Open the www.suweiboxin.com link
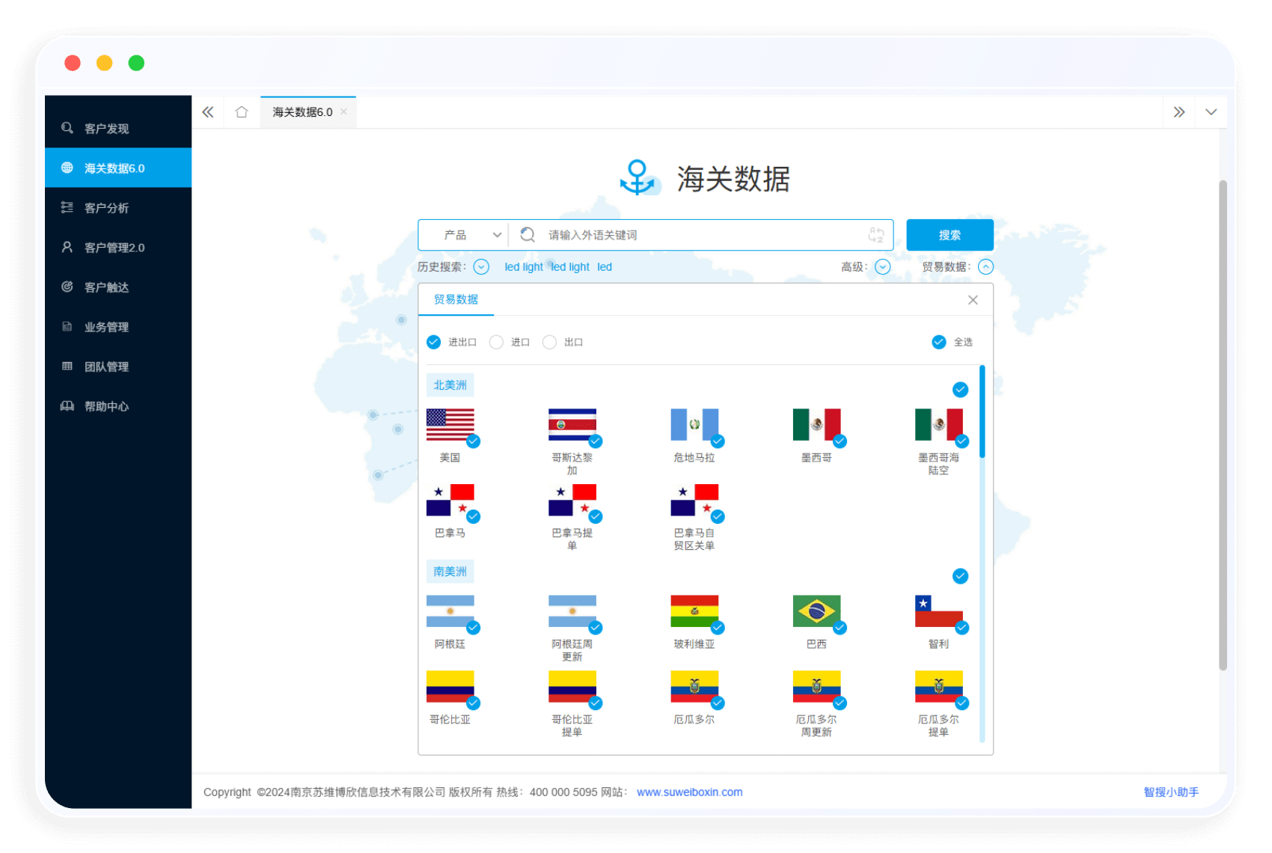Viewport: 1272px width, 853px height. pyautogui.click(x=689, y=792)
